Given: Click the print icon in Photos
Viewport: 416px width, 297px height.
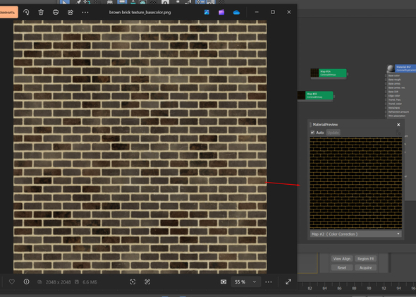Looking at the screenshot, I should tap(56, 12).
